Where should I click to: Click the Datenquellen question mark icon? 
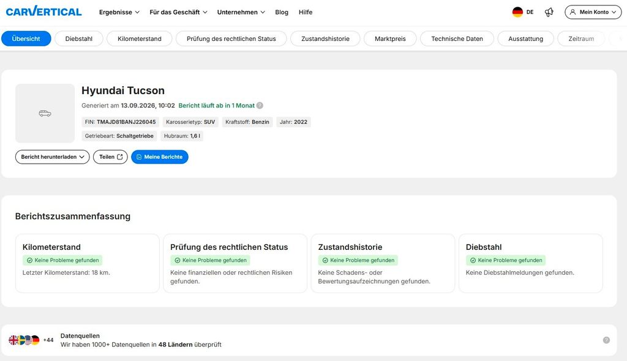[606, 340]
